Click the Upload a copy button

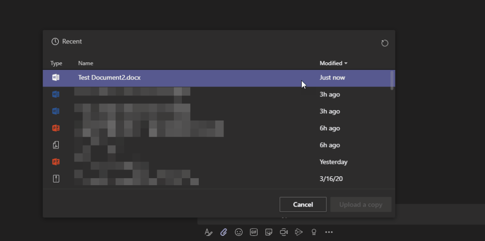click(x=360, y=205)
